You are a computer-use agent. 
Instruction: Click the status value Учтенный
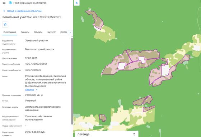[x=31, y=101]
